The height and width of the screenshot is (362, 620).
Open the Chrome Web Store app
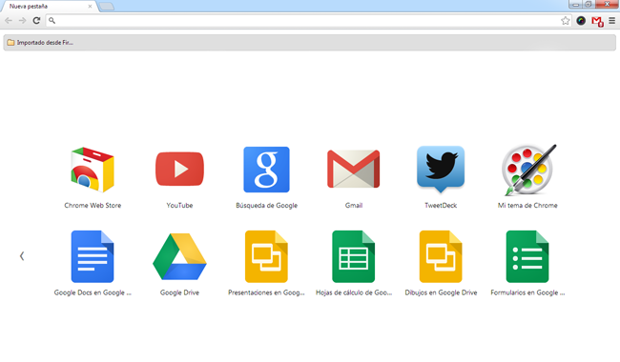(x=93, y=170)
